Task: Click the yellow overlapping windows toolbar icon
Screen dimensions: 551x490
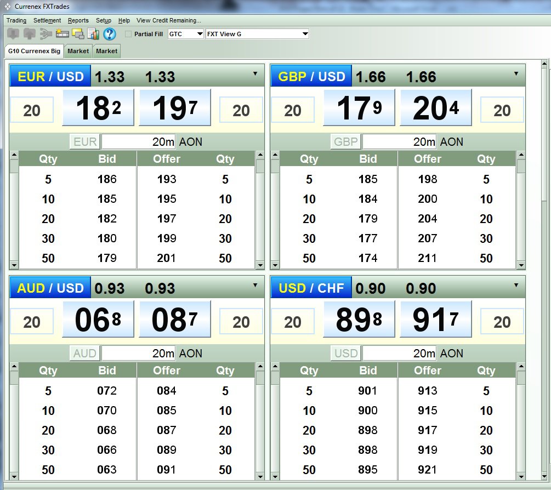Action: tap(78, 34)
